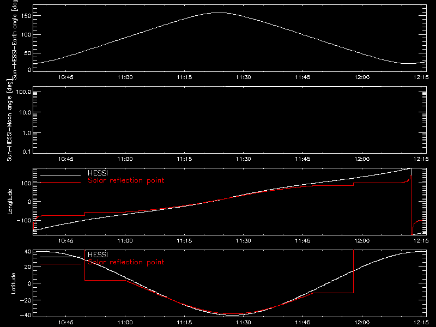Click the Sun-HESSI-Earth angle [deg] axis title
The height and width of the screenshot is (327, 436).
pos(15,39)
